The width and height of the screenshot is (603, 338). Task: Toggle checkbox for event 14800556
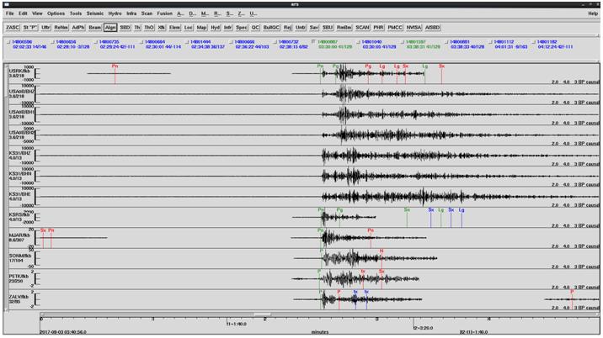tap(9, 41)
